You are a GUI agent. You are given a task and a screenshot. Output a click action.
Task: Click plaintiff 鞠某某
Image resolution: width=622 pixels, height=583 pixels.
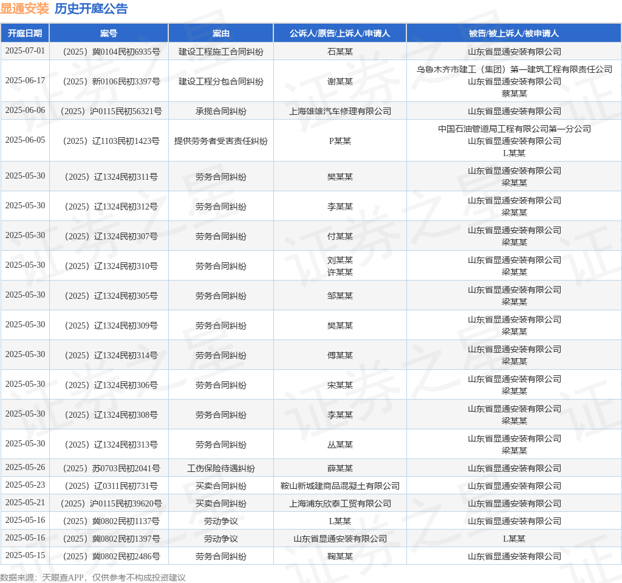340,556
